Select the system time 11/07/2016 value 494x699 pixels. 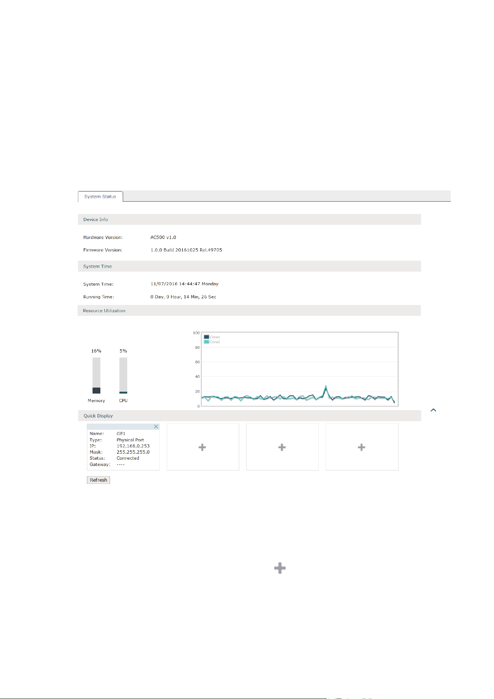click(184, 284)
